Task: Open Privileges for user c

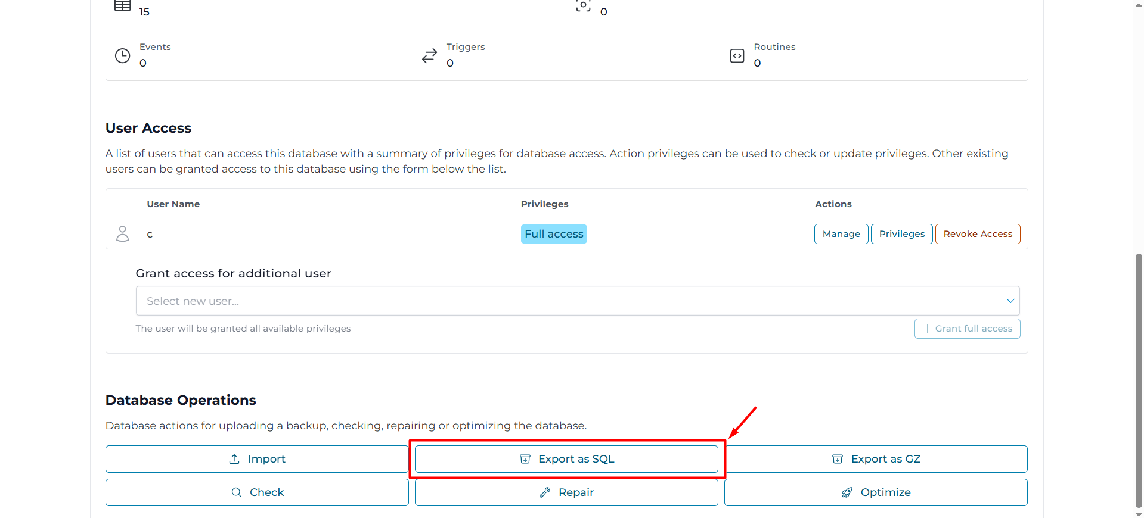Action: pos(901,234)
